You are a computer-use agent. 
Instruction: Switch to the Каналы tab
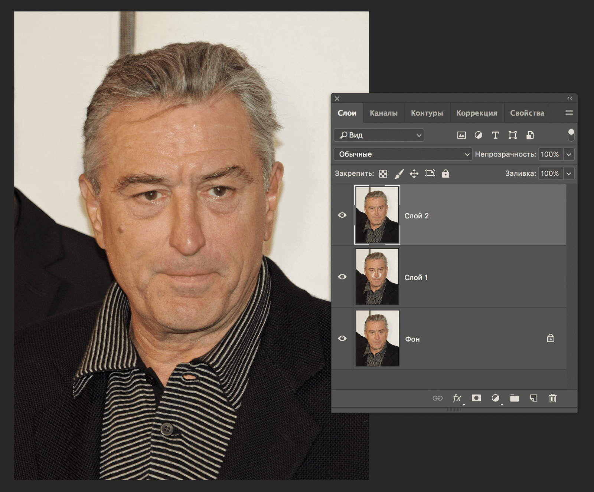point(384,113)
